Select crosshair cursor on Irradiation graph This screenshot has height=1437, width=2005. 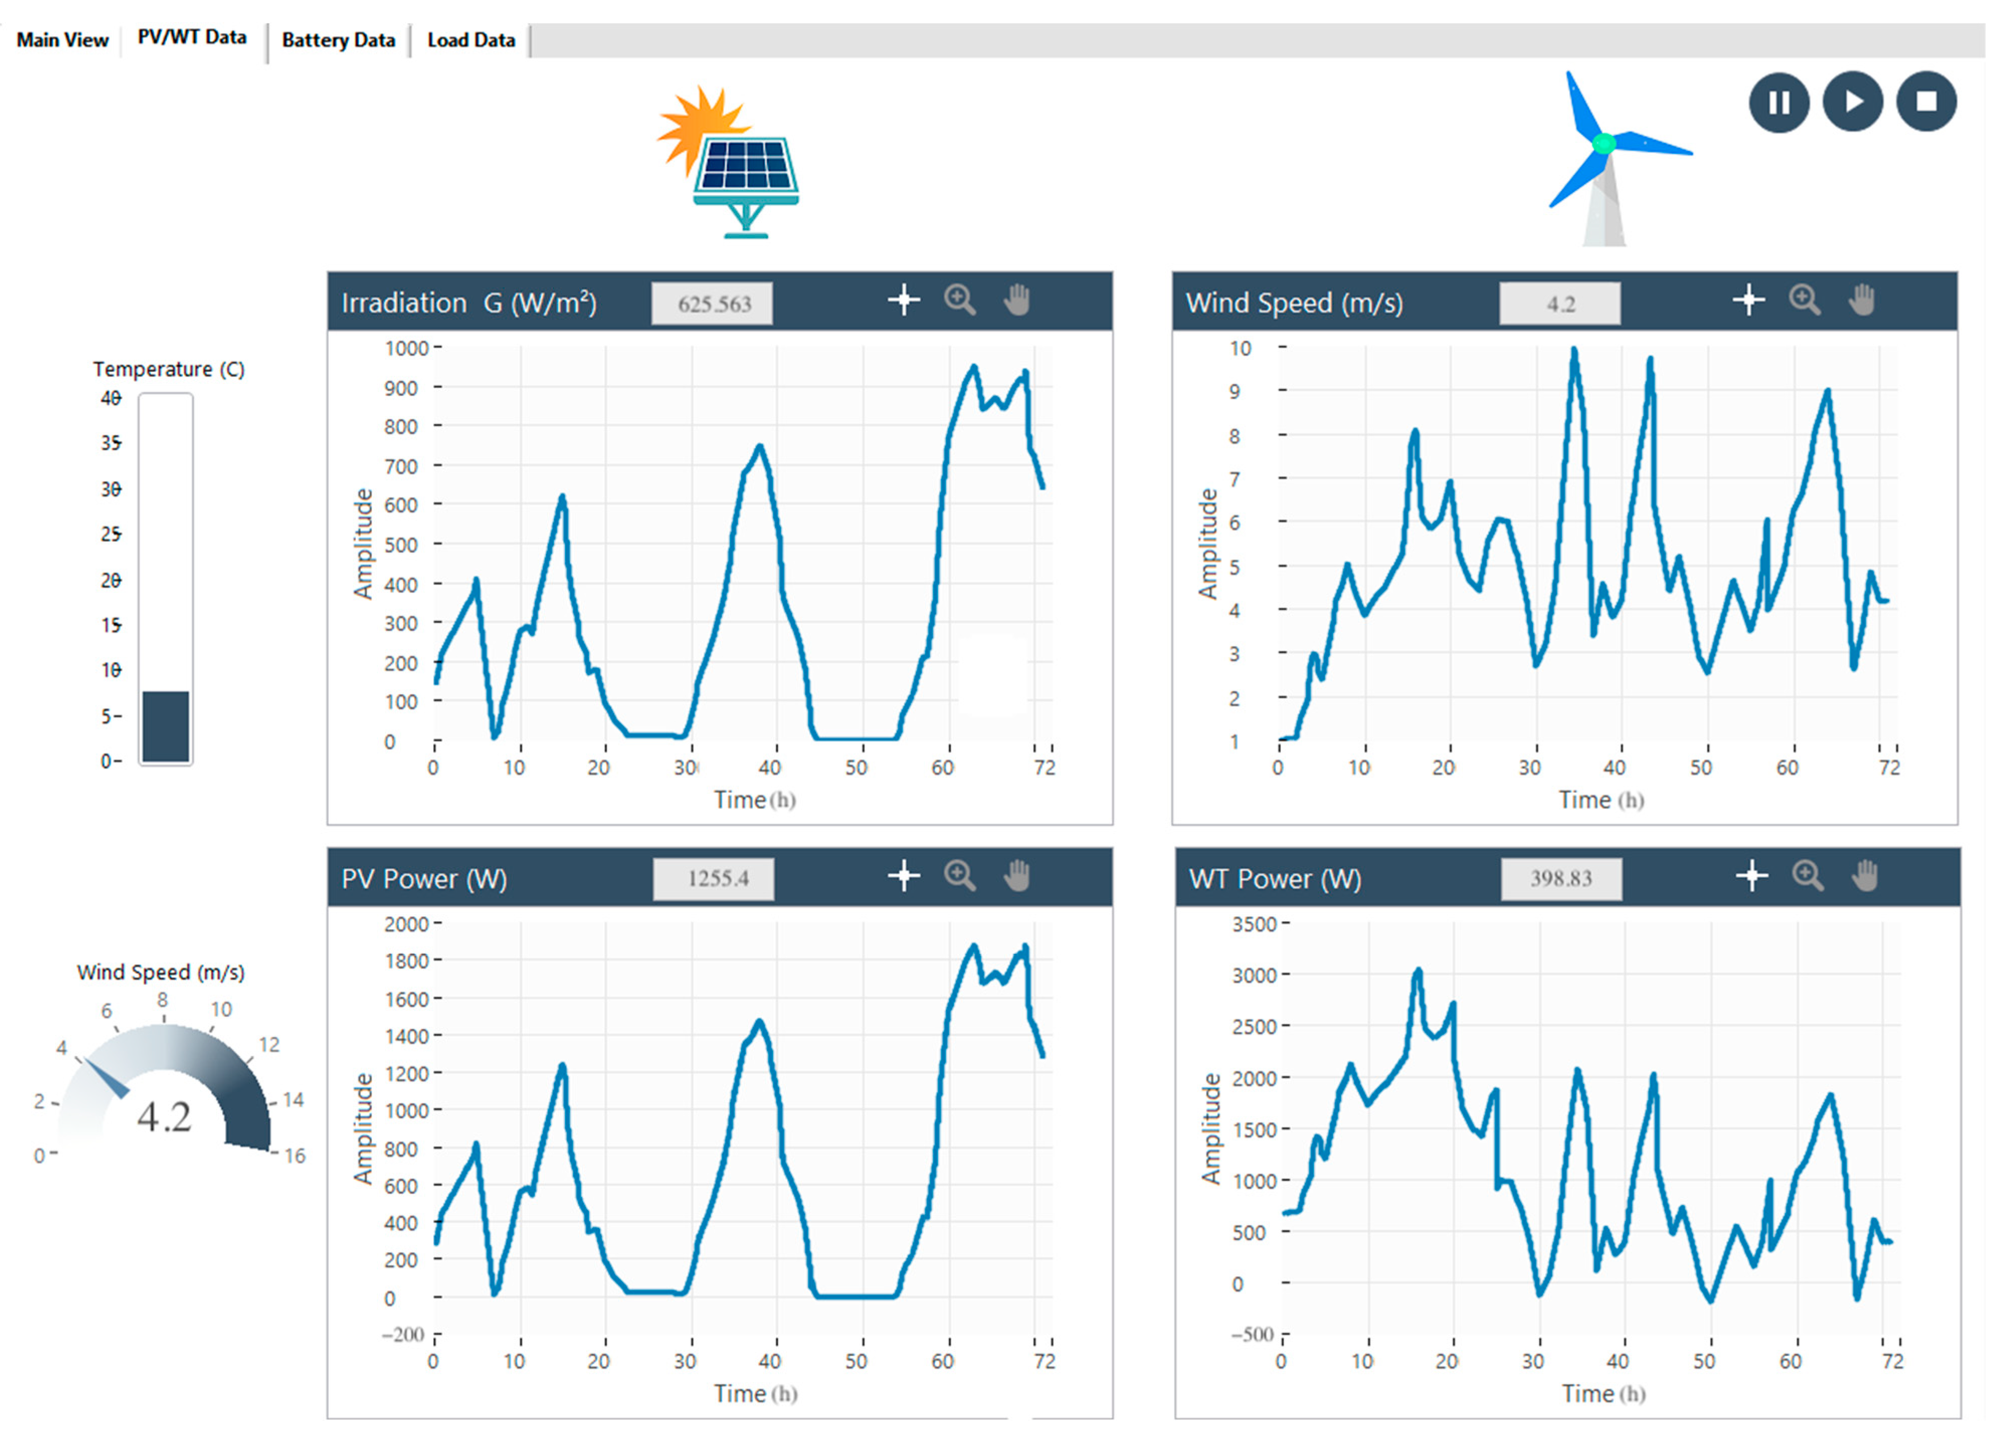(x=904, y=301)
